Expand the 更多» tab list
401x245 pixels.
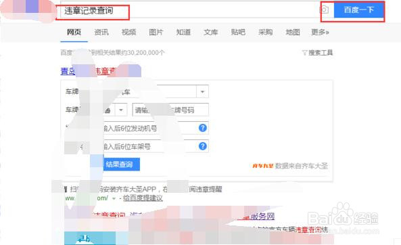(x=320, y=32)
